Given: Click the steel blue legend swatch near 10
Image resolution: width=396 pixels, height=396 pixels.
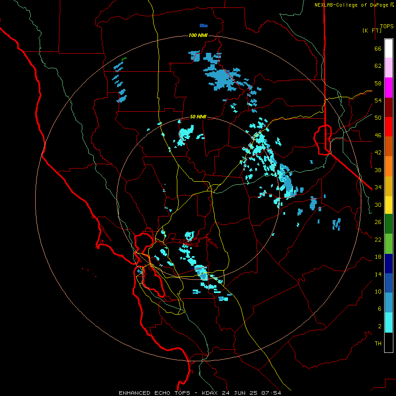Looking at the screenshot, I should point(389,302).
